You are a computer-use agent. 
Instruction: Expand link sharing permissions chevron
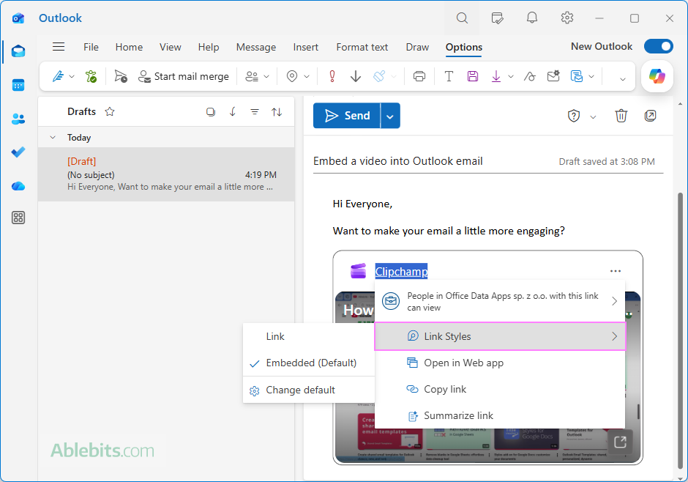pos(614,301)
